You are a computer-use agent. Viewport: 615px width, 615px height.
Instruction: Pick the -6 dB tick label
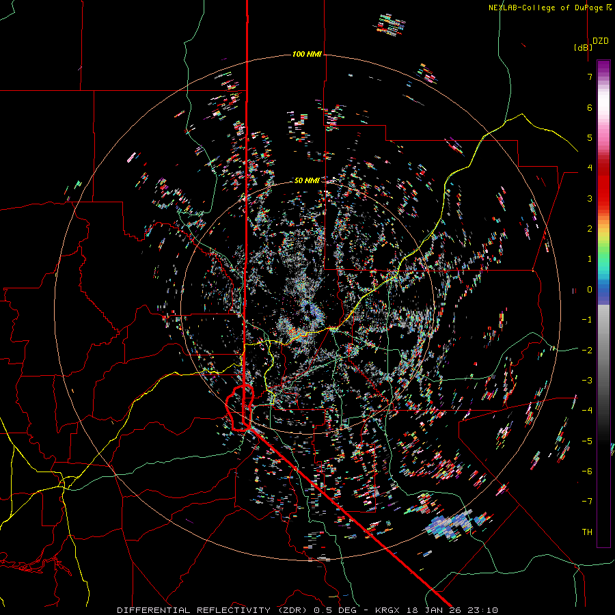587,471
